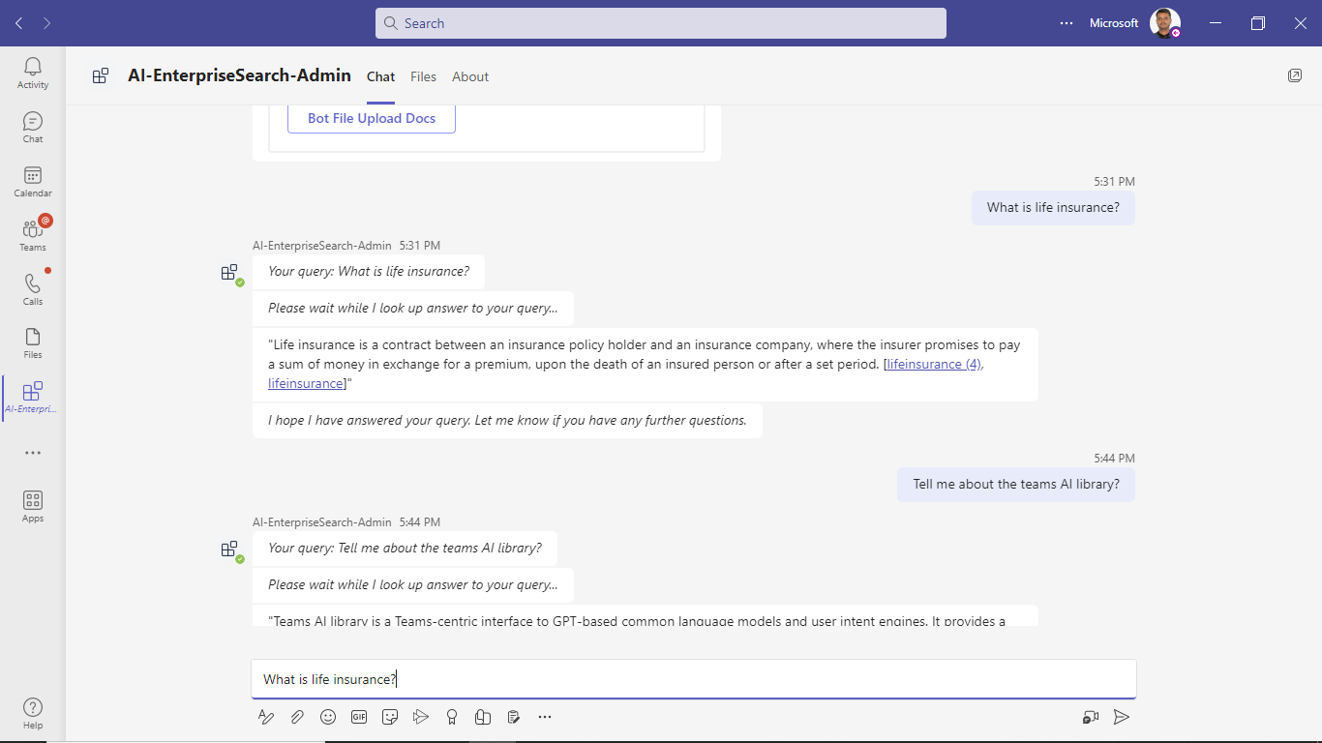Image resolution: width=1322 pixels, height=743 pixels.
Task: Send the message with the arrow icon
Action: pos(1122,717)
